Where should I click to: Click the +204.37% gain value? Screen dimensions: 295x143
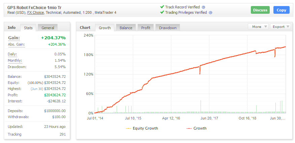(x=53, y=38)
